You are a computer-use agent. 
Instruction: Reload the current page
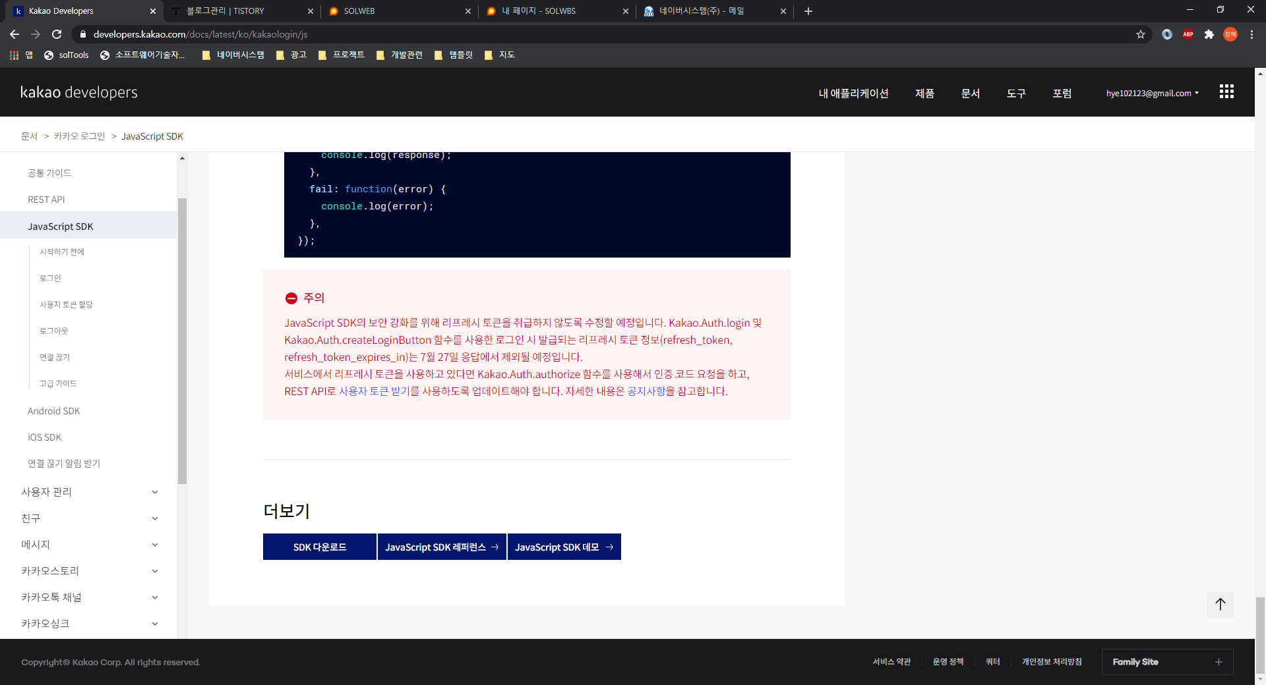click(57, 34)
